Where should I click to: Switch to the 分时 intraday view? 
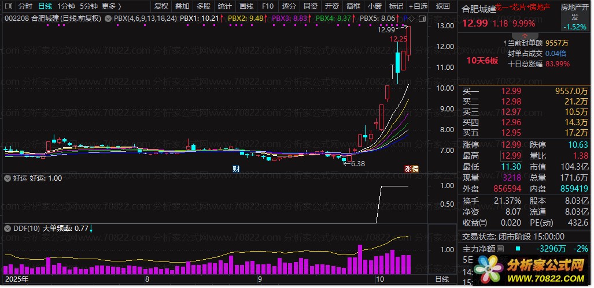pyautogui.click(x=25, y=6)
